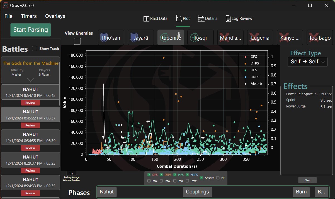Click the Absorb legend entry in plot

[253, 83]
